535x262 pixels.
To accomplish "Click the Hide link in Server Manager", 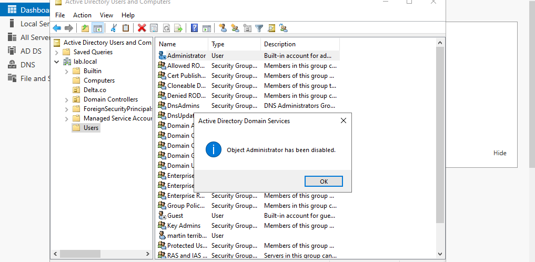I will click(x=500, y=153).
